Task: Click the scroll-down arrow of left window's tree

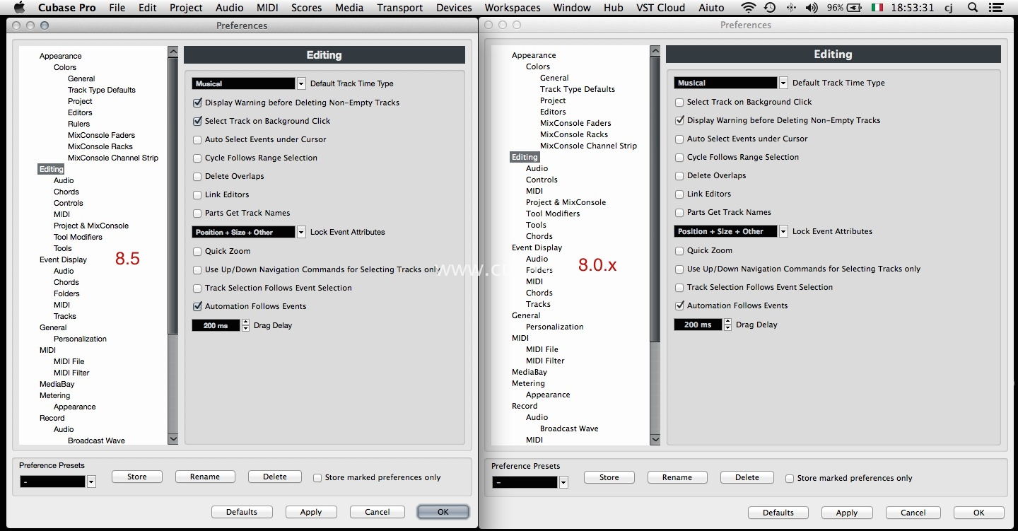Action: pyautogui.click(x=173, y=438)
